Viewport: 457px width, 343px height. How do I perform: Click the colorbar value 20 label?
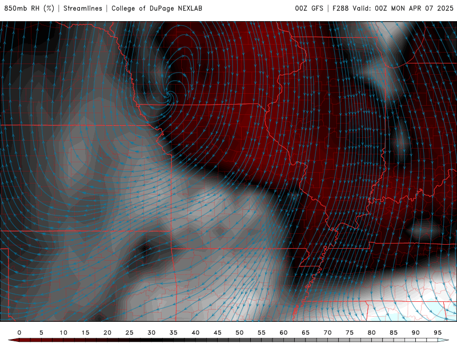tap(107, 333)
